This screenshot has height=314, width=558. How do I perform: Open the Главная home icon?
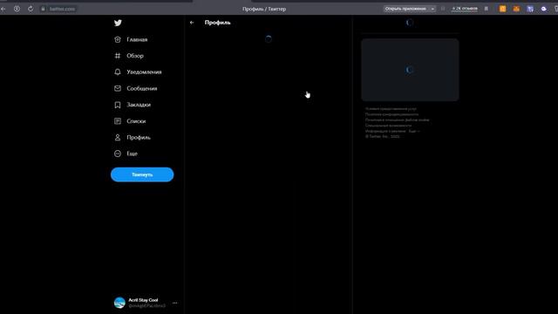118,39
